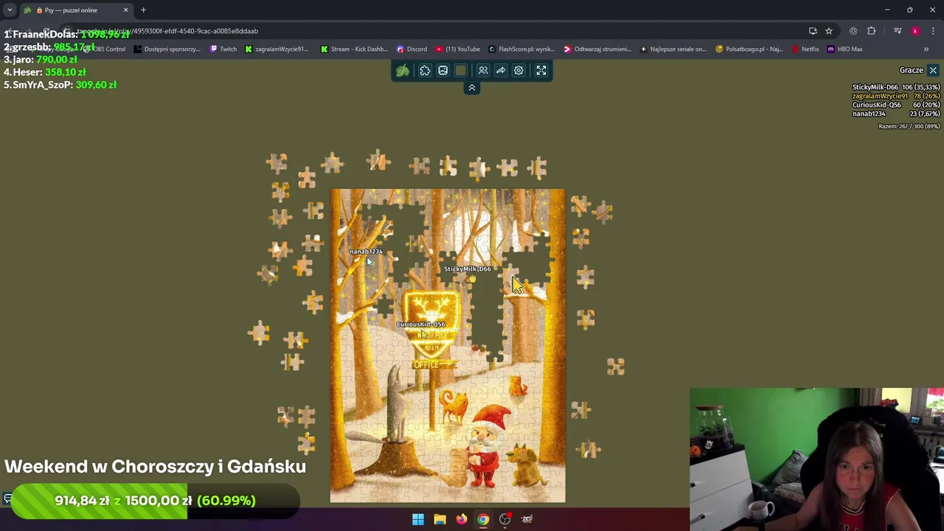Open the players icon in toolbar
This screenshot has height=531, width=944.
pos(483,71)
